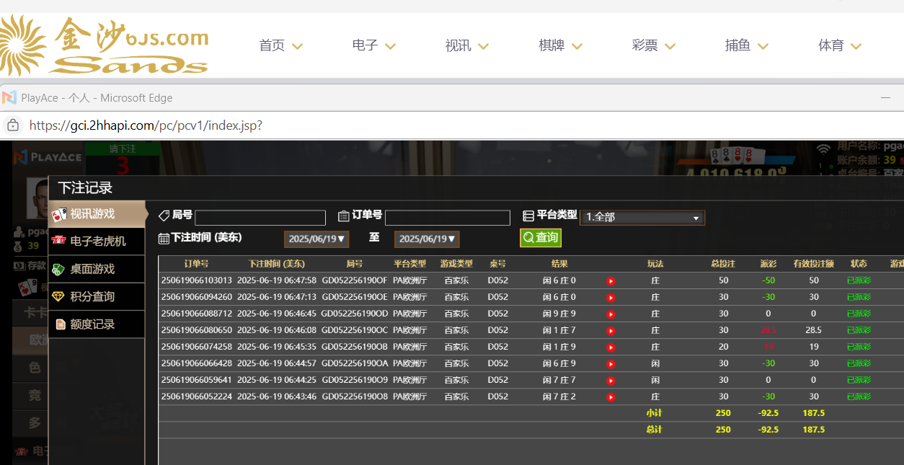Open the start date picker 2025/06/19
The height and width of the screenshot is (465, 904).
point(316,239)
